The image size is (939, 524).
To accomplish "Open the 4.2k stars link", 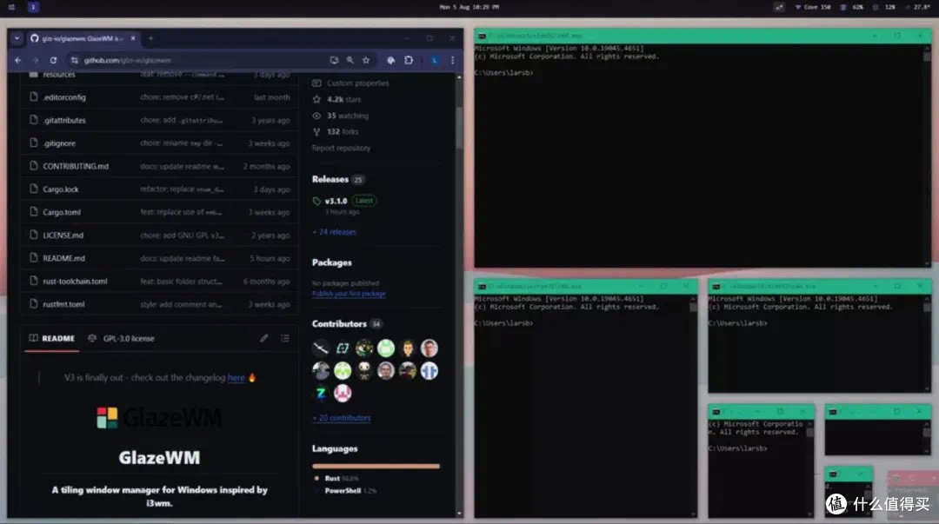I will point(343,99).
